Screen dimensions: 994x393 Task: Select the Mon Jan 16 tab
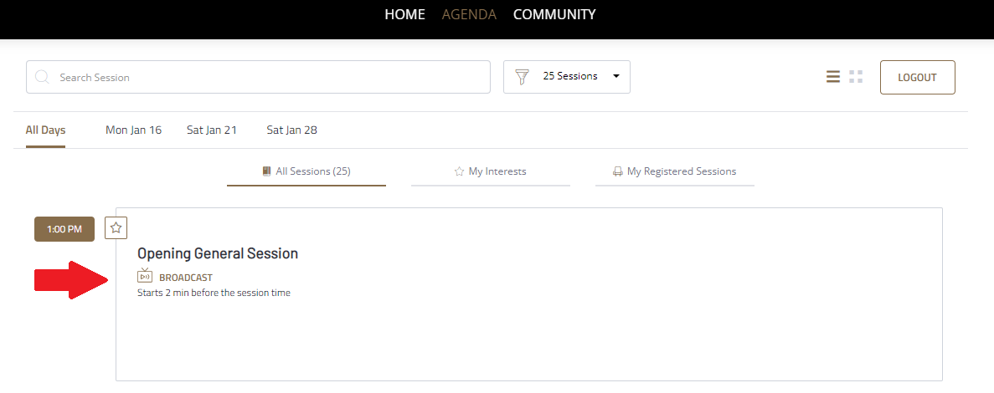coord(134,130)
